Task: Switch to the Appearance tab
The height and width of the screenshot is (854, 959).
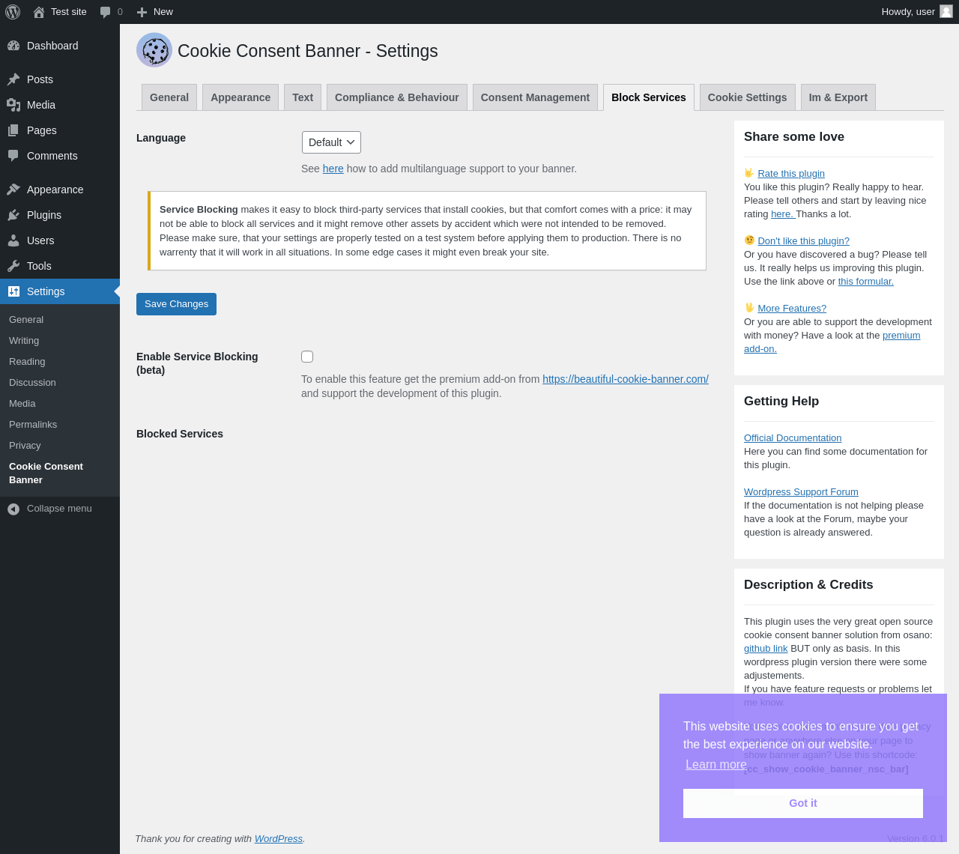Action: coord(240,97)
